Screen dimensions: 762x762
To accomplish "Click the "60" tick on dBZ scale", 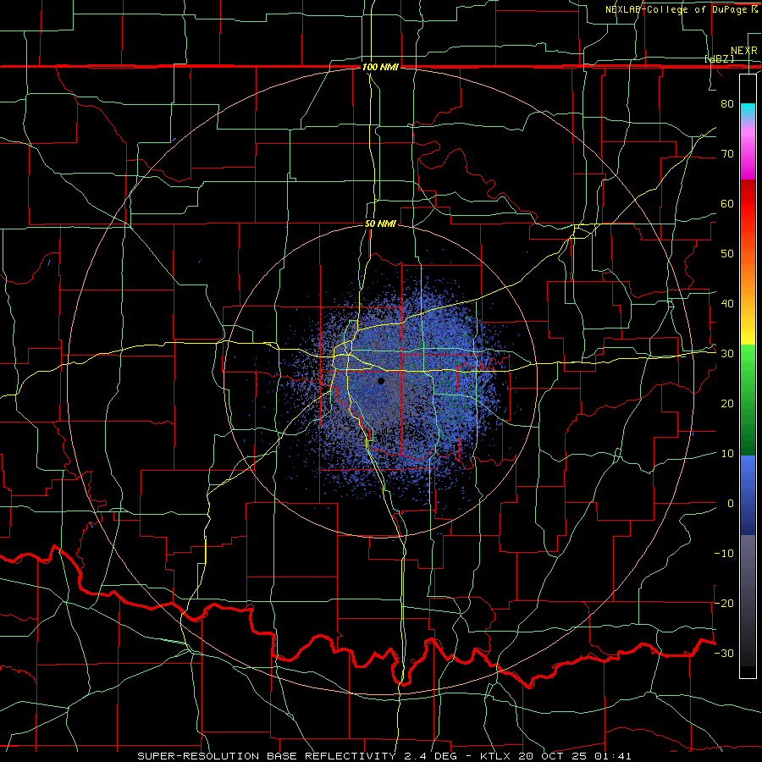I will click(x=727, y=203).
